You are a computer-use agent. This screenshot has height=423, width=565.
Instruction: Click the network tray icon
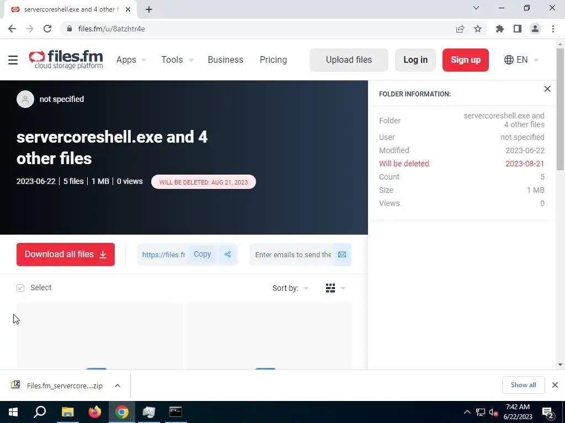[481, 412]
